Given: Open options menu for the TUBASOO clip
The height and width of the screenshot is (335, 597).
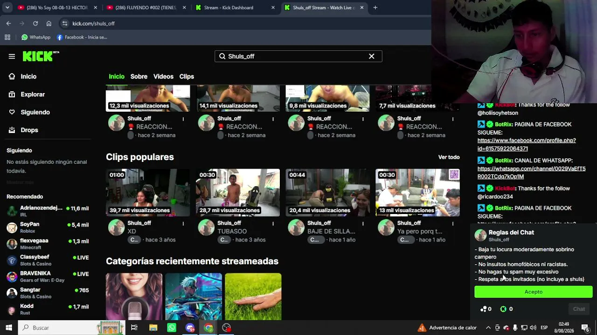Looking at the screenshot, I should tap(273, 224).
